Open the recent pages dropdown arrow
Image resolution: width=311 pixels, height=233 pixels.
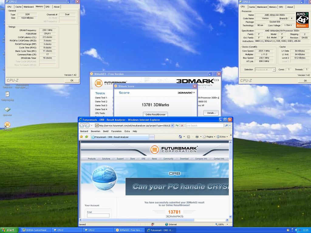pyautogui.click(x=92, y=125)
